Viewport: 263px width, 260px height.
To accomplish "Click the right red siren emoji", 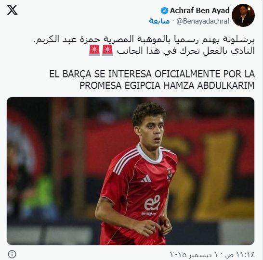I will pos(107,50).
